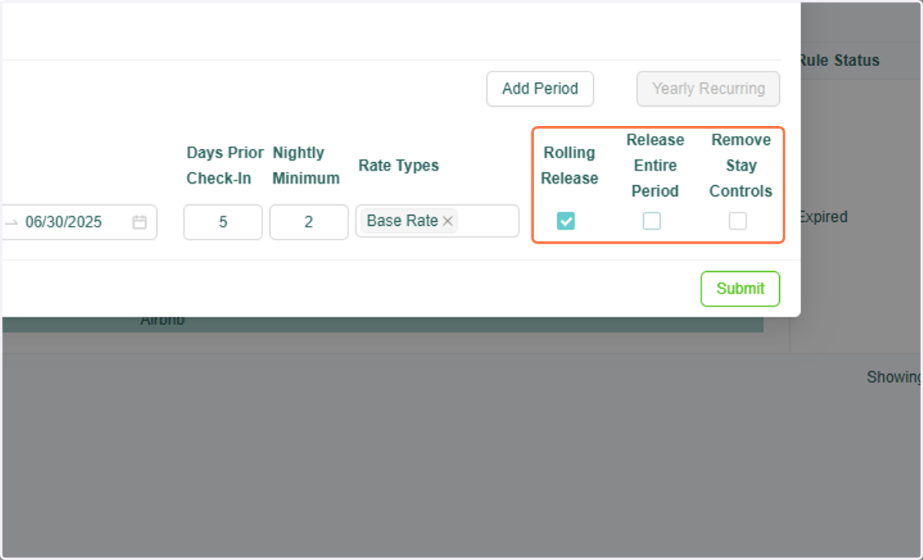Click the Yearly Recurring button
Viewport: 923px width, 560px height.
coord(708,89)
